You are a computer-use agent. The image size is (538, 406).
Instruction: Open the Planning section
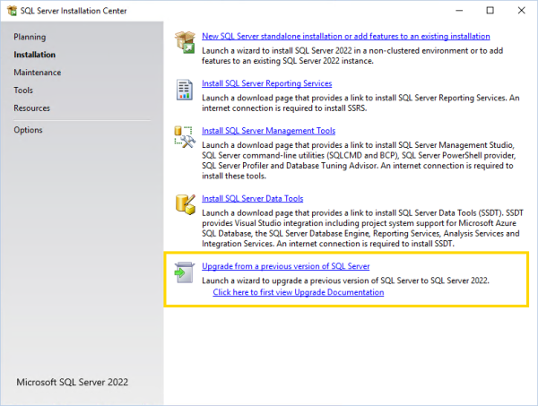click(30, 37)
